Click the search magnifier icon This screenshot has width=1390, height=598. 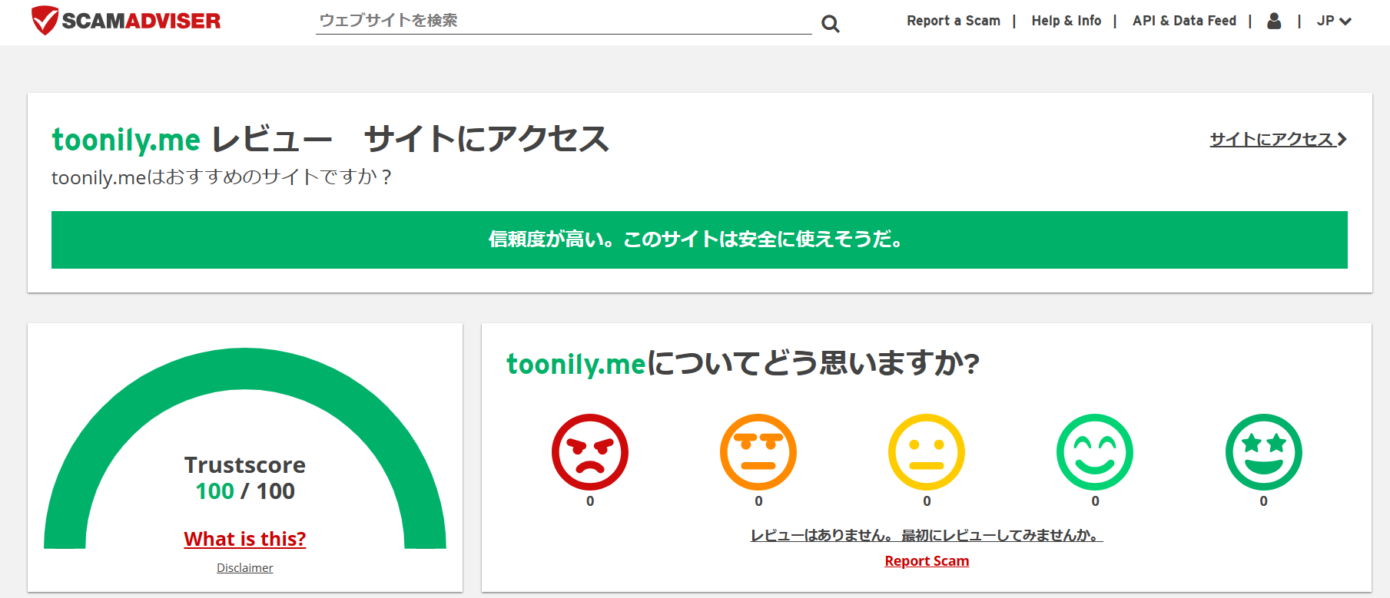tap(831, 24)
